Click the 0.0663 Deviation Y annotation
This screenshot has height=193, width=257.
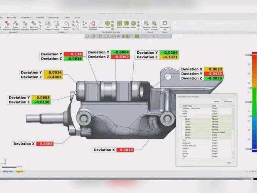41,98
